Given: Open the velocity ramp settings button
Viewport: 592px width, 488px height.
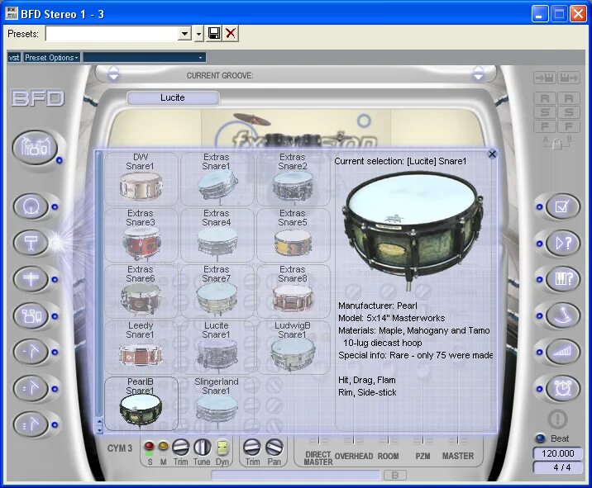Looking at the screenshot, I should [x=562, y=352].
